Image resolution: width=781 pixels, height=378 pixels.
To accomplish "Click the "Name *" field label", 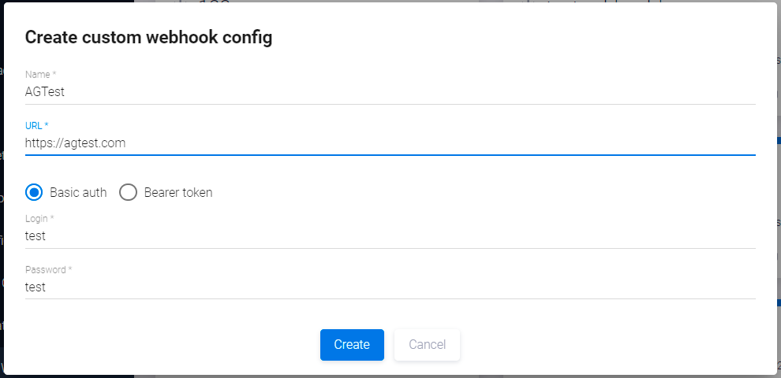I will tap(41, 74).
